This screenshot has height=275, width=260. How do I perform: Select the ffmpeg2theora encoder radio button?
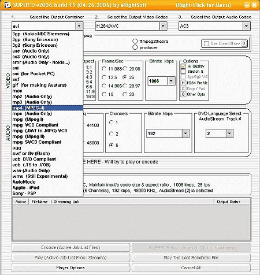pos(135,41)
